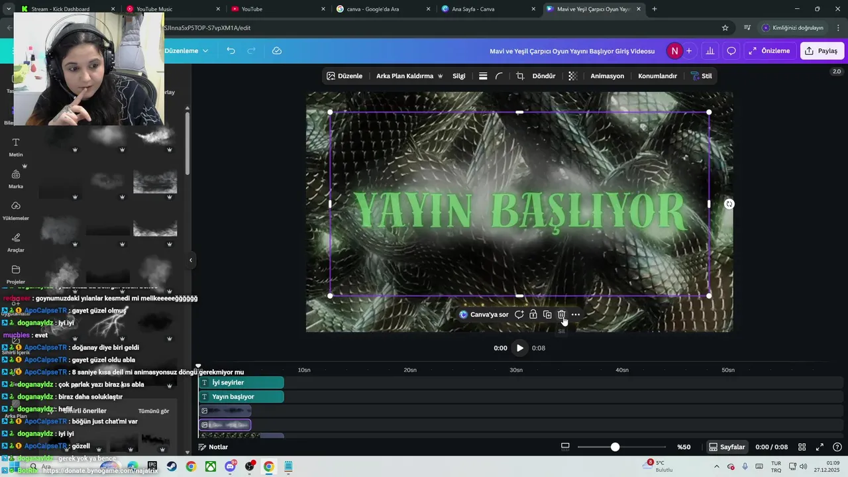The width and height of the screenshot is (848, 477).
Task: Open the help question mark icon
Action: (837, 447)
